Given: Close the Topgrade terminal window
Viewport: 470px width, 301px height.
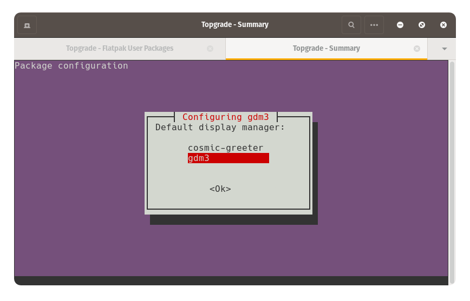Looking at the screenshot, I should pyautogui.click(x=443, y=25).
